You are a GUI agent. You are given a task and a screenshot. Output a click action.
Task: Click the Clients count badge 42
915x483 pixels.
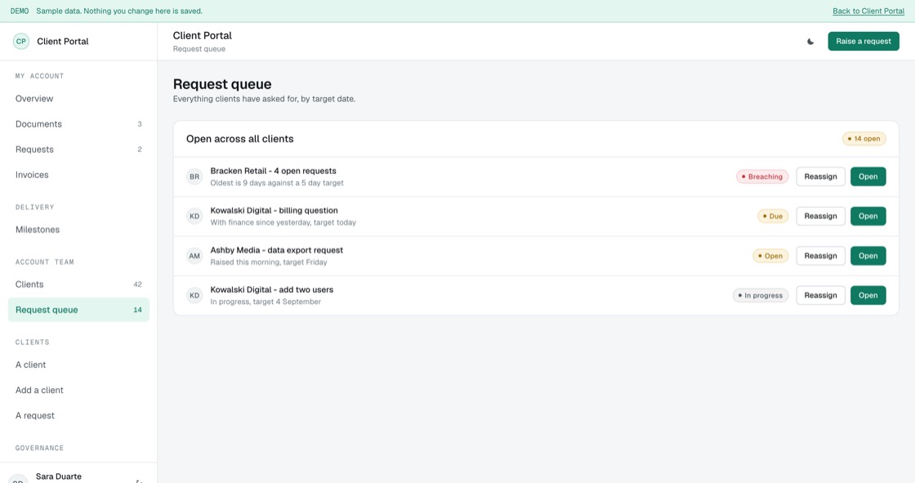tap(138, 284)
